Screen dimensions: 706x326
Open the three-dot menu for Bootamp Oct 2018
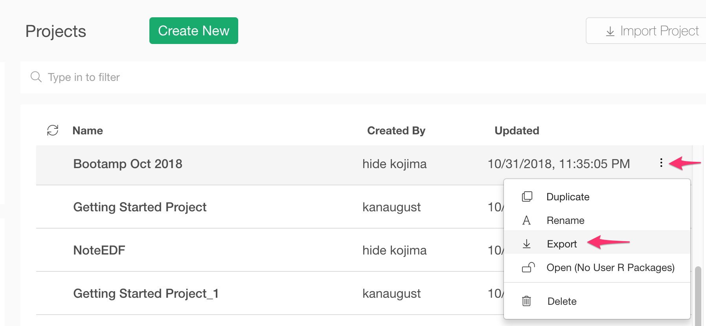click(661, 163)
